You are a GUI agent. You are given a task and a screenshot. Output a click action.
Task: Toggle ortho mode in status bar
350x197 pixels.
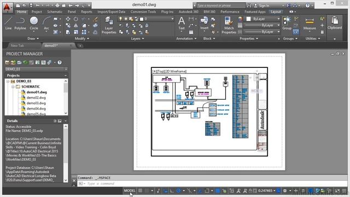[x=172, y=191]
